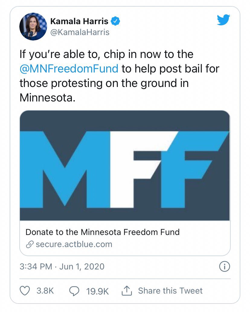Click the link chain icon beside secure.actblue.com
250x312 pixels.
click(30, 245)
